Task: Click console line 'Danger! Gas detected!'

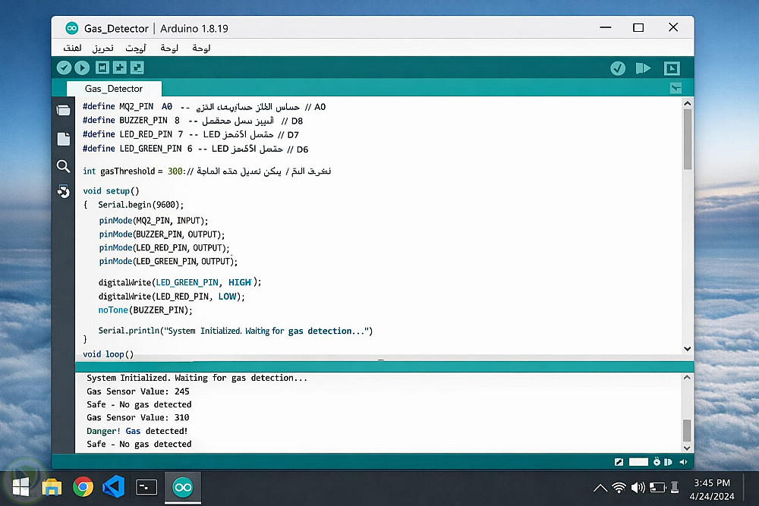Action: point(137,431)
